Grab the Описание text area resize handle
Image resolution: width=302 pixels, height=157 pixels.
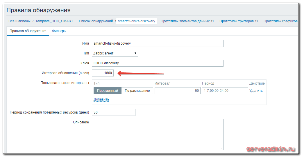pos(222,148)
